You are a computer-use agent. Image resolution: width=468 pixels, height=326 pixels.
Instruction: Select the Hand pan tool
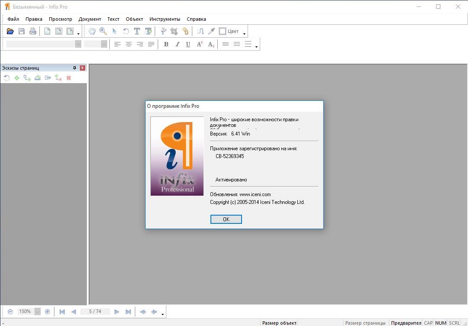[92, 31]
